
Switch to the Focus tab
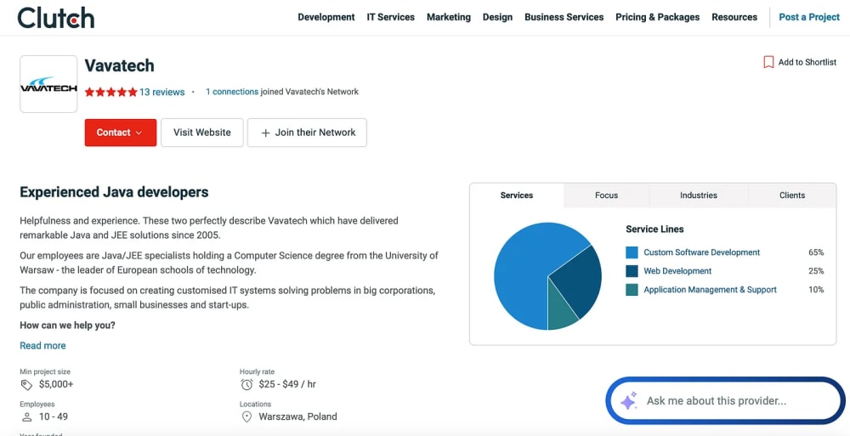pyautogui.click(x=607, y=195)
